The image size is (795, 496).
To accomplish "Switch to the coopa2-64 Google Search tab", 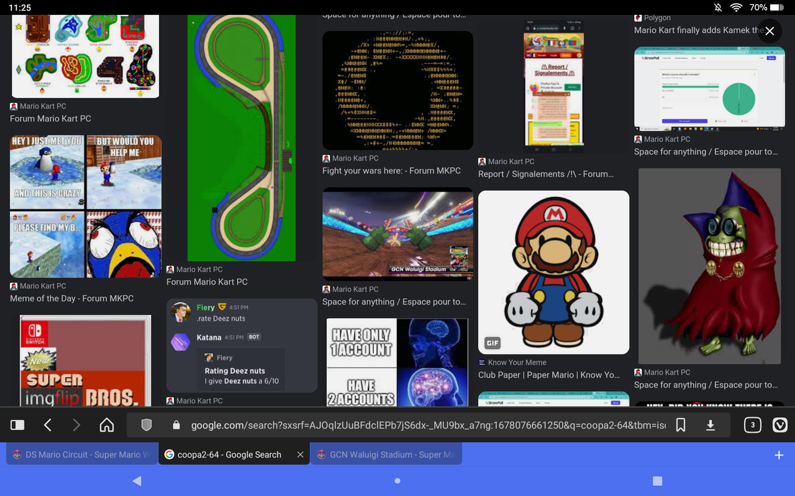I will (229, 454).
